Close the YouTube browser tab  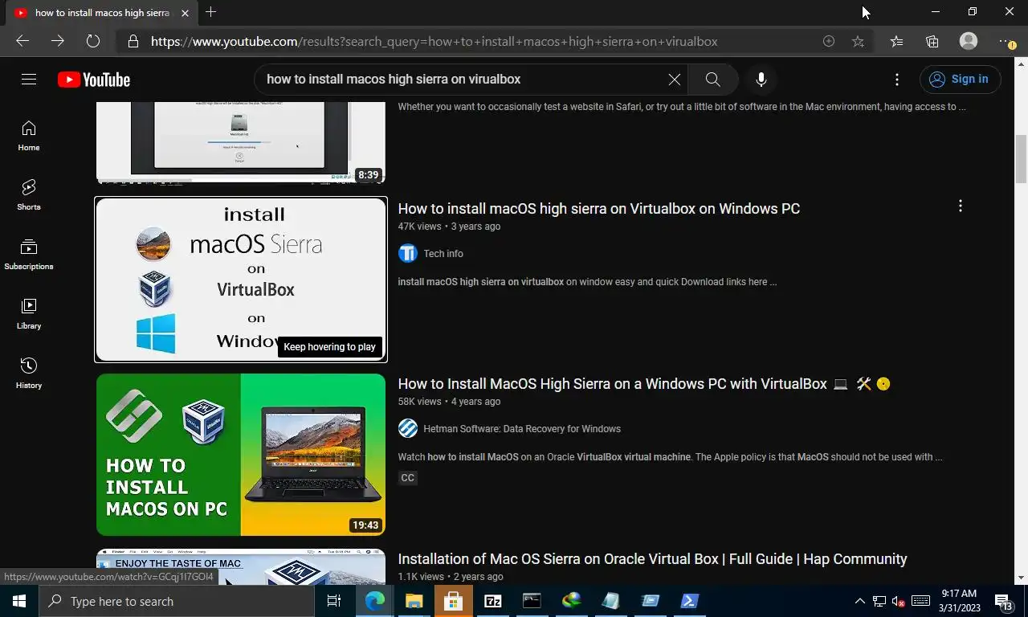coord(186,13)
